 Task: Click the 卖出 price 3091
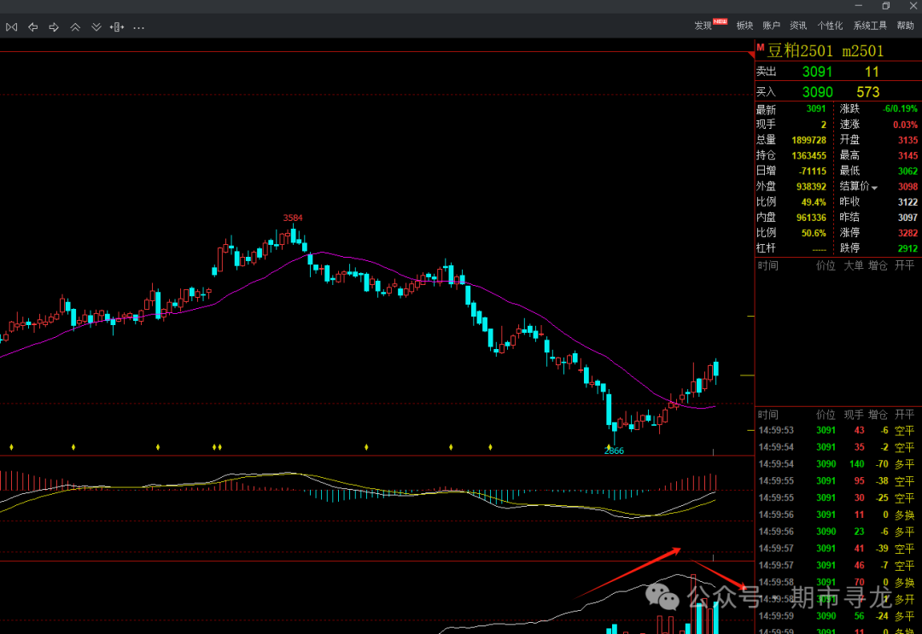pyautogui.click(x=817, y=72)
